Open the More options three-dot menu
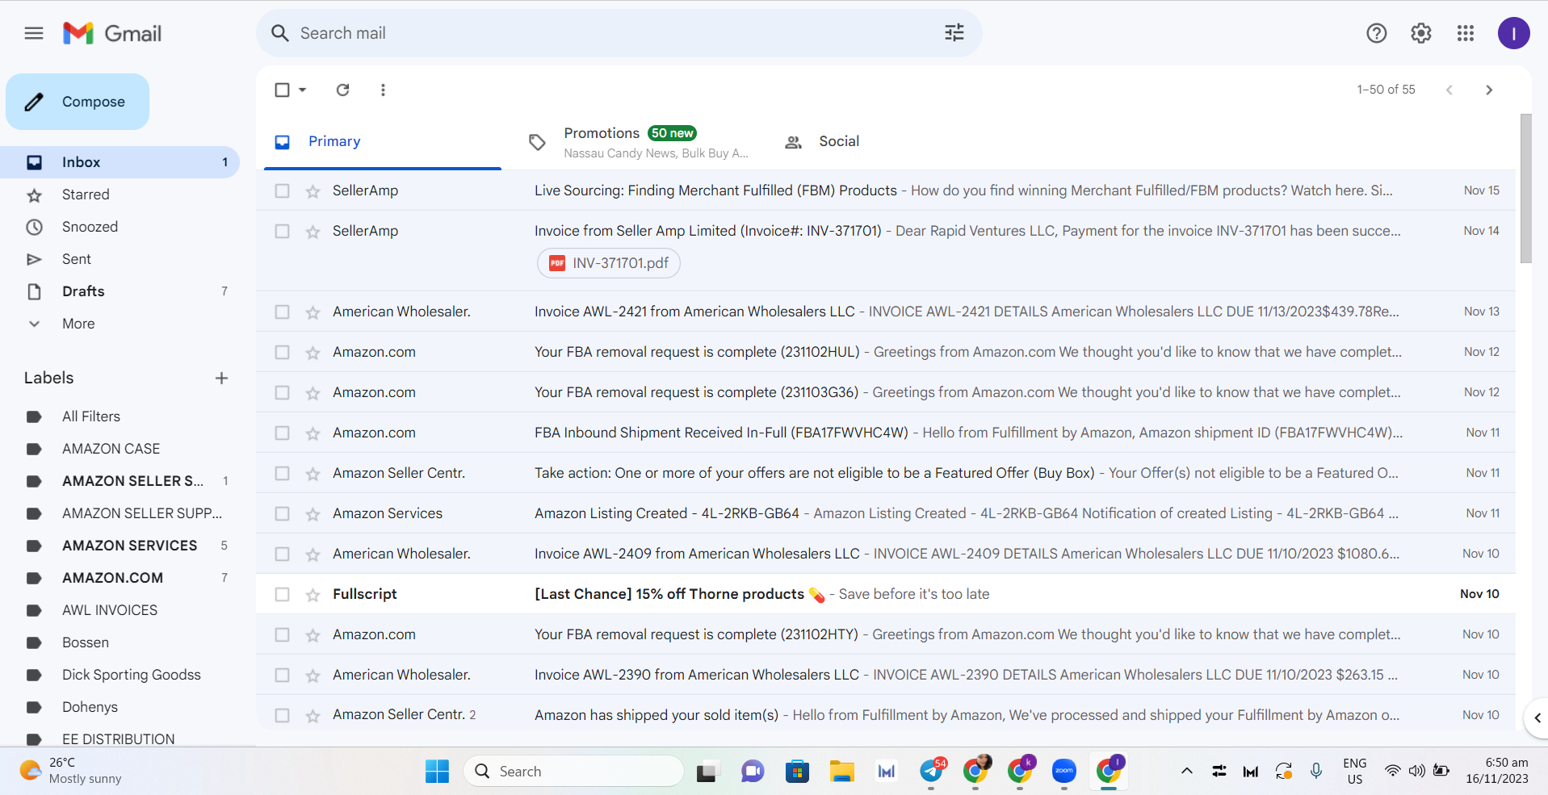 coord(383,90)
